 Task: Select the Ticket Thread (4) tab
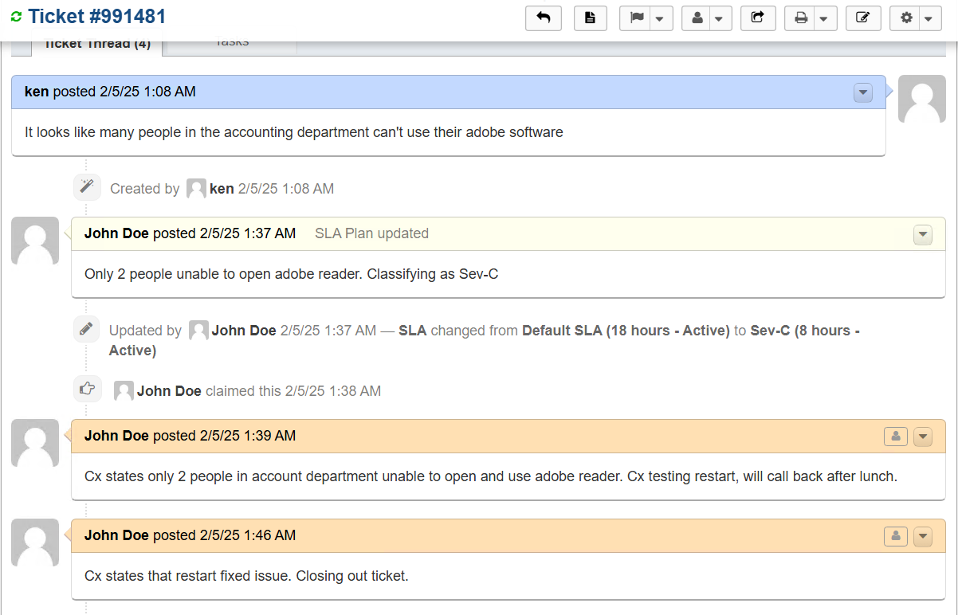[97, 44]
